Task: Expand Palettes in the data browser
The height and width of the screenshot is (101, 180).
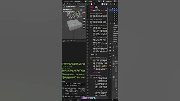Action: point(112,39)
